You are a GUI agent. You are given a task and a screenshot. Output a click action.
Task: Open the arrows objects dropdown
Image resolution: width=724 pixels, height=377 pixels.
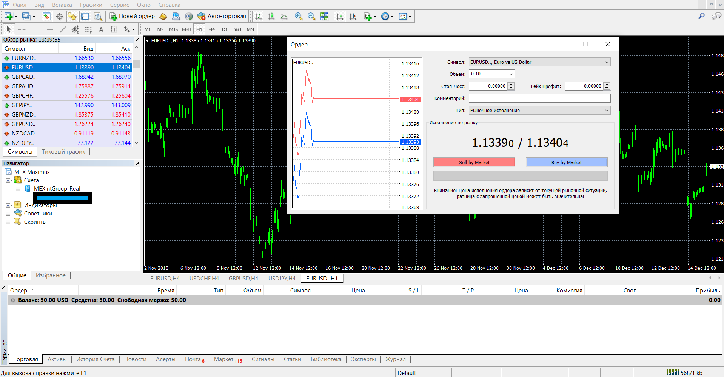pos(129,29)
